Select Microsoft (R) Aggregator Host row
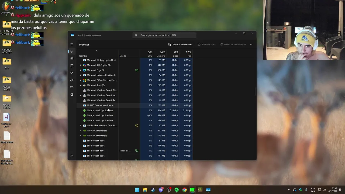This screenshot has width=345, height=194. [135, 60]
